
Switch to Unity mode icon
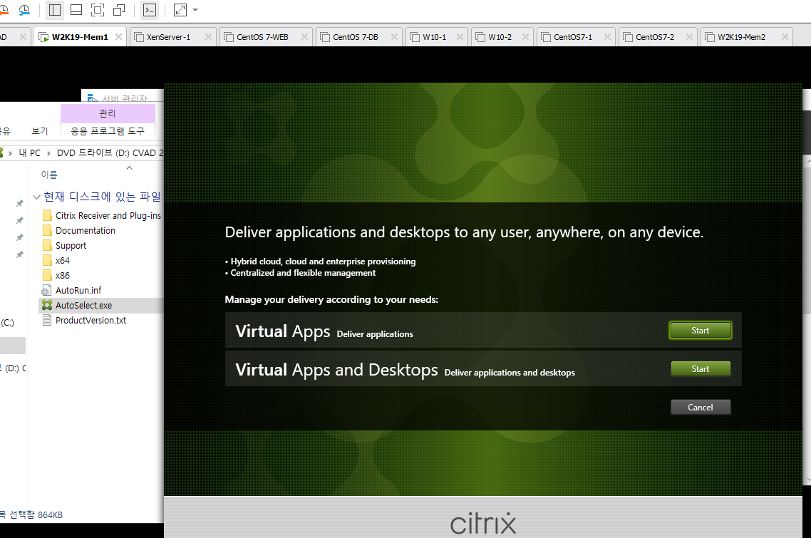point(119,10)
